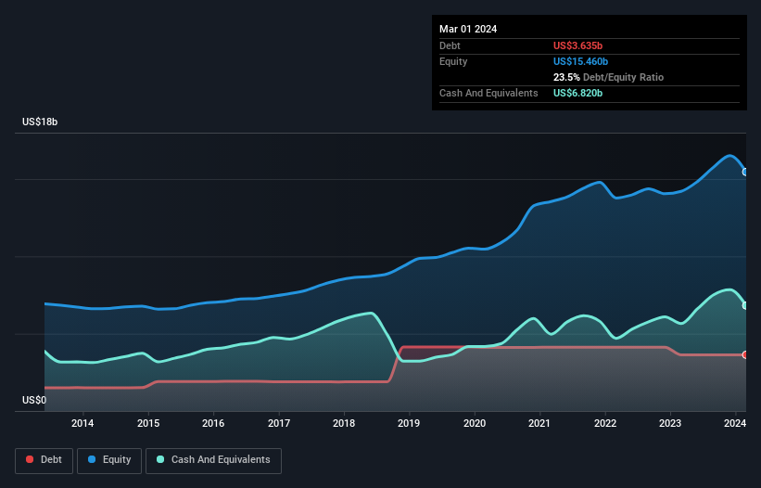Image resolution: width=761 pixels, height=488 pixels.
Task: Click the tooltip Debt row label
Action: [450, 45]
